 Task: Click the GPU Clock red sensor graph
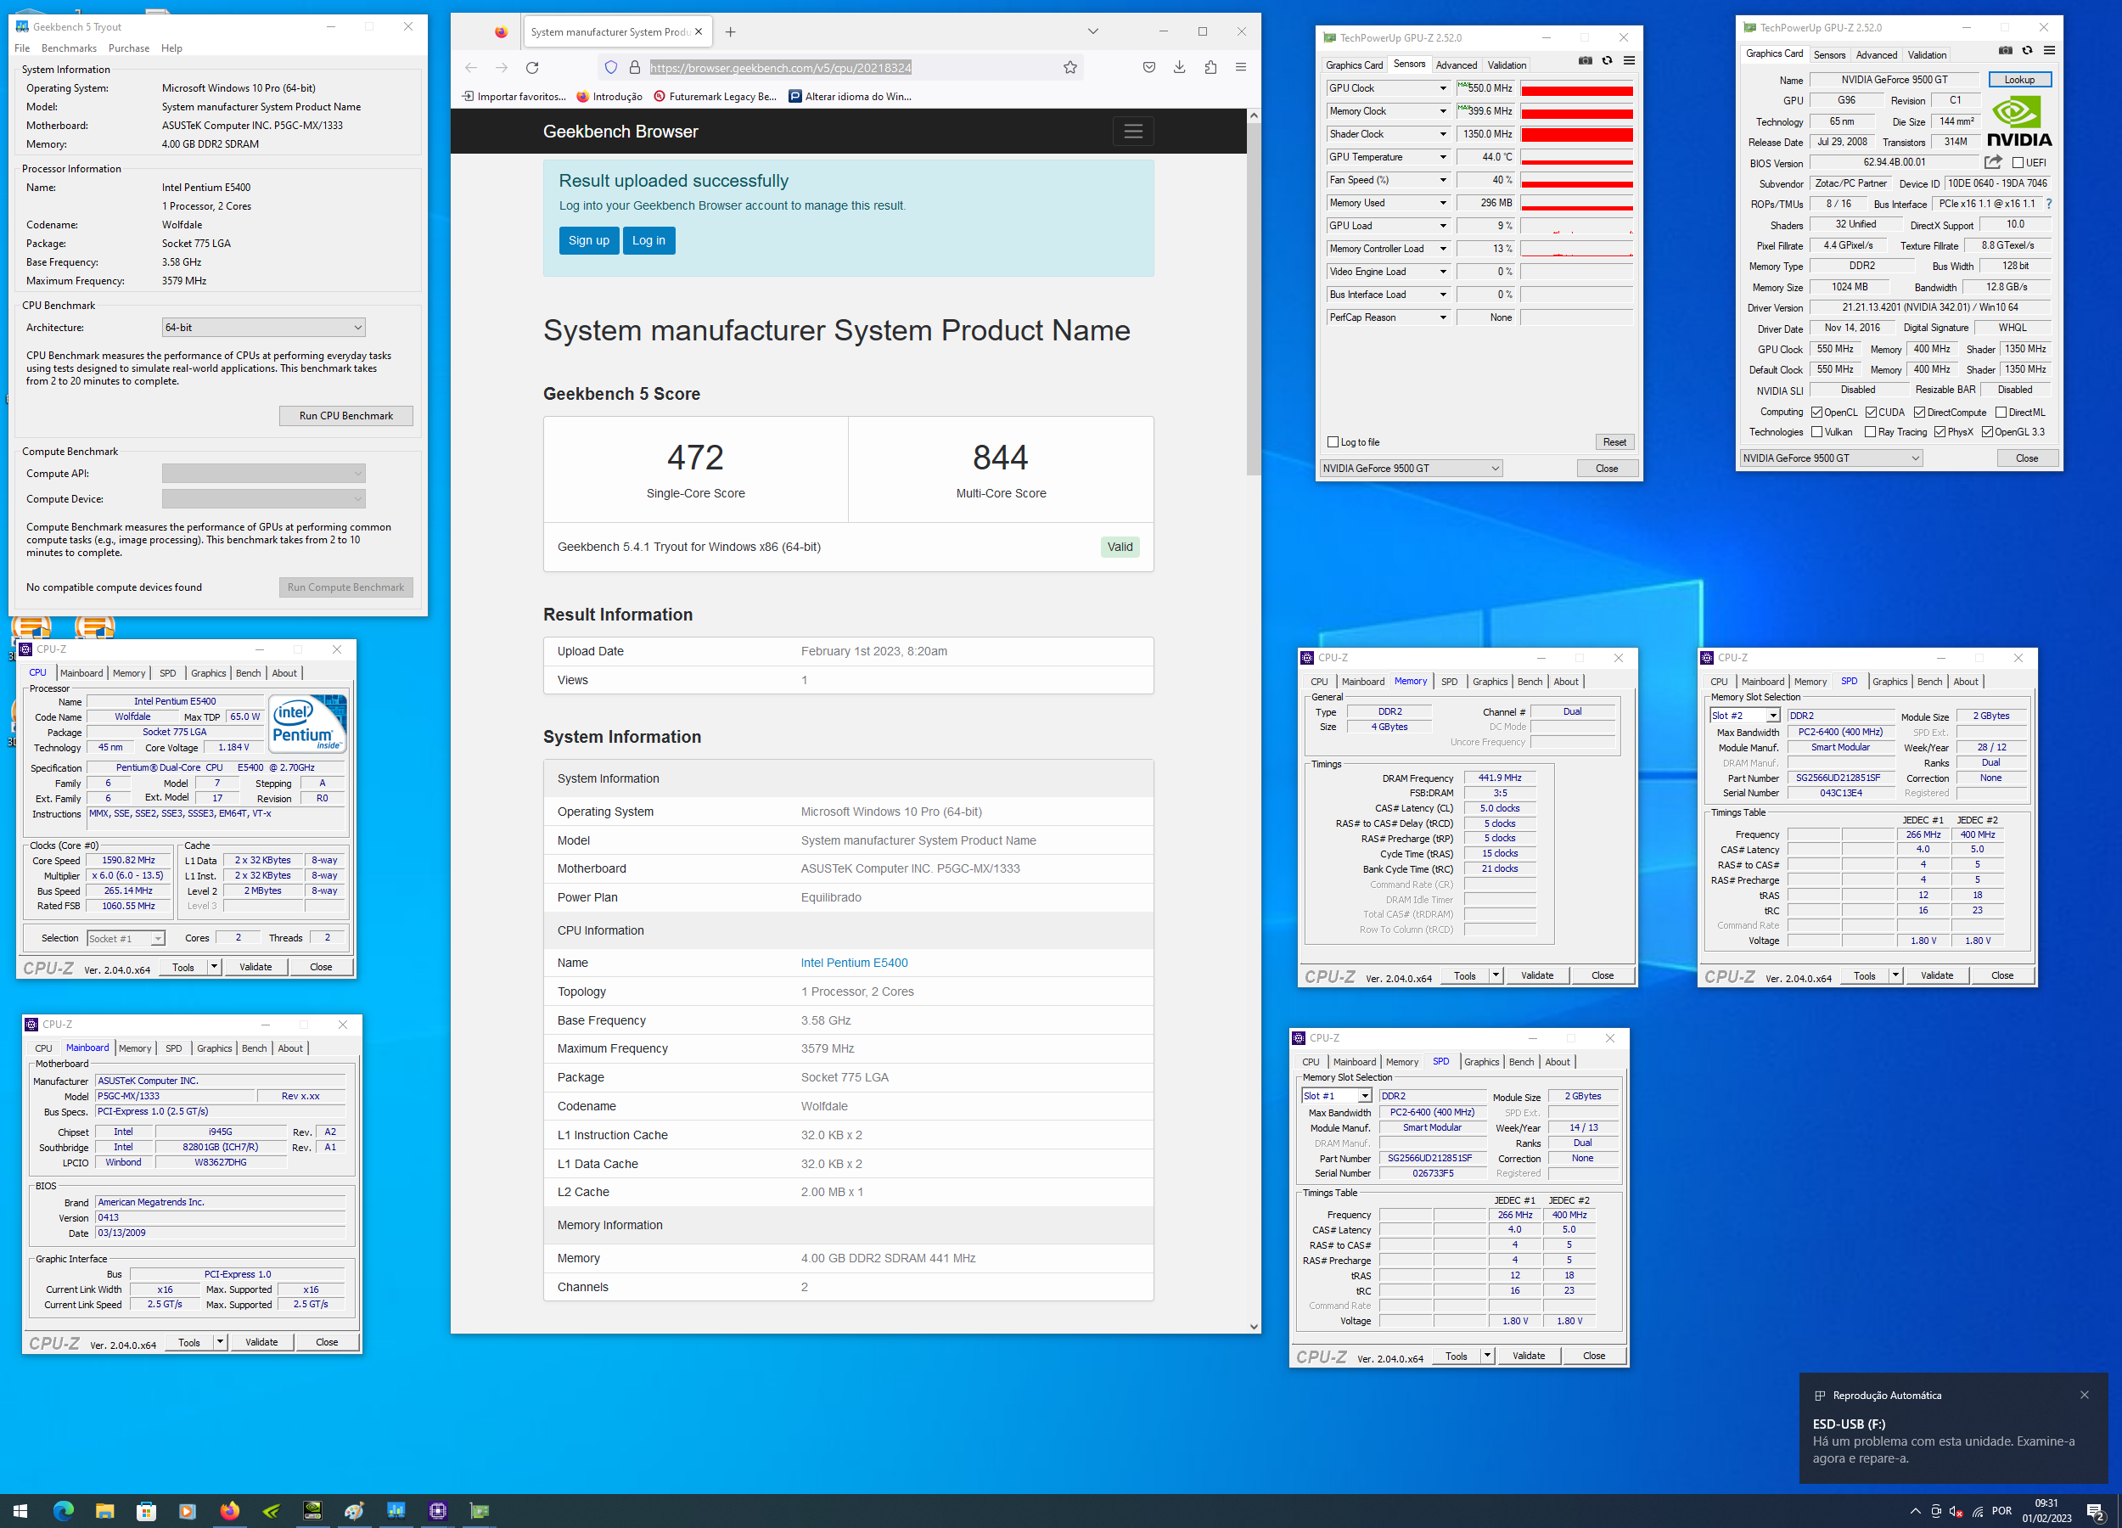1576,88
